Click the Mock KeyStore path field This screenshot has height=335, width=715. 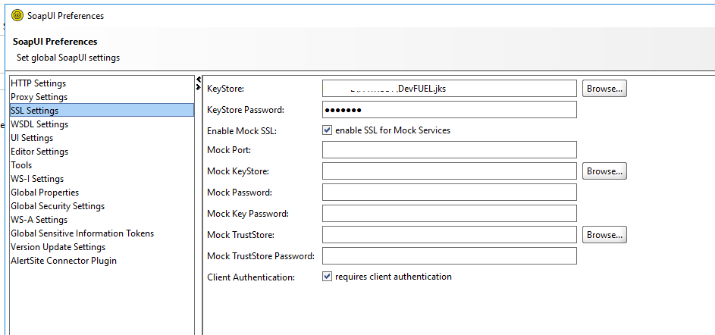tap(449, 171)
